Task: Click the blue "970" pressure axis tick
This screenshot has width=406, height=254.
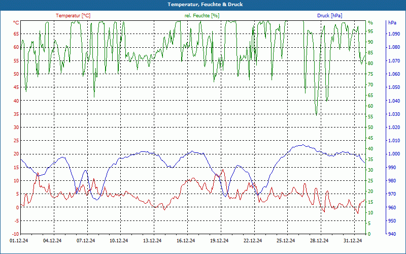Action: pyautogui.click(x=392, y=194)
